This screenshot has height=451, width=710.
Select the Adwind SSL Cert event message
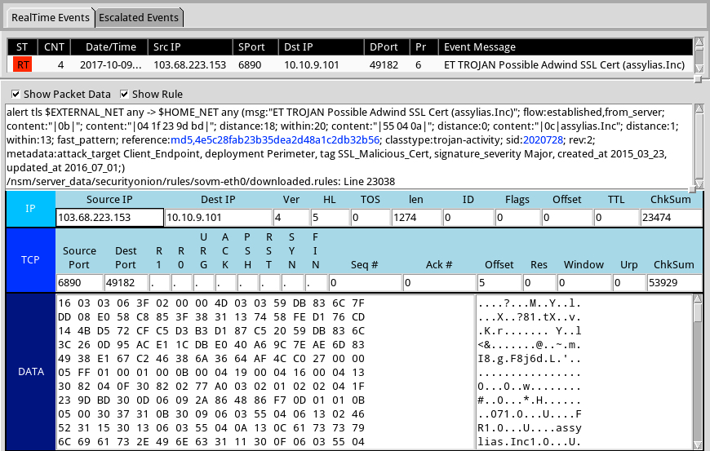click(x=564, y=64)
